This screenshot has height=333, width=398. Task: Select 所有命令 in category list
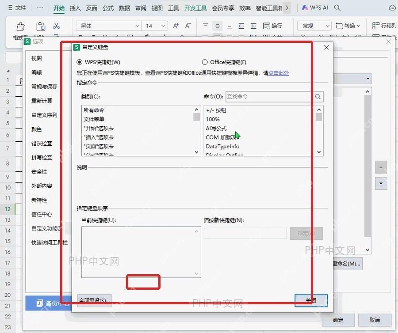(94, 110)
